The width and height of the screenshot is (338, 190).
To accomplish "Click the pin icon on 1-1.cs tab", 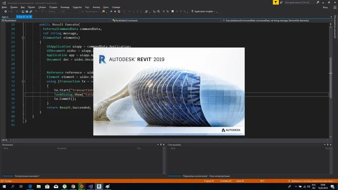I will click(x=27, y=17).
